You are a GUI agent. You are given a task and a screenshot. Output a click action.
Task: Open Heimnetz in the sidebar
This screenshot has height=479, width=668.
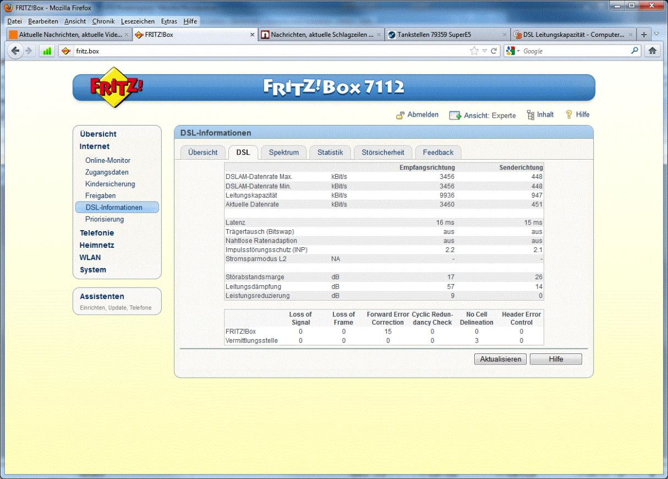97,245
